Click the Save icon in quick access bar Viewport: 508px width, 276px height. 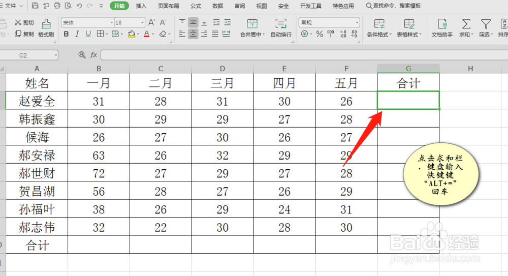click(35, 6)
